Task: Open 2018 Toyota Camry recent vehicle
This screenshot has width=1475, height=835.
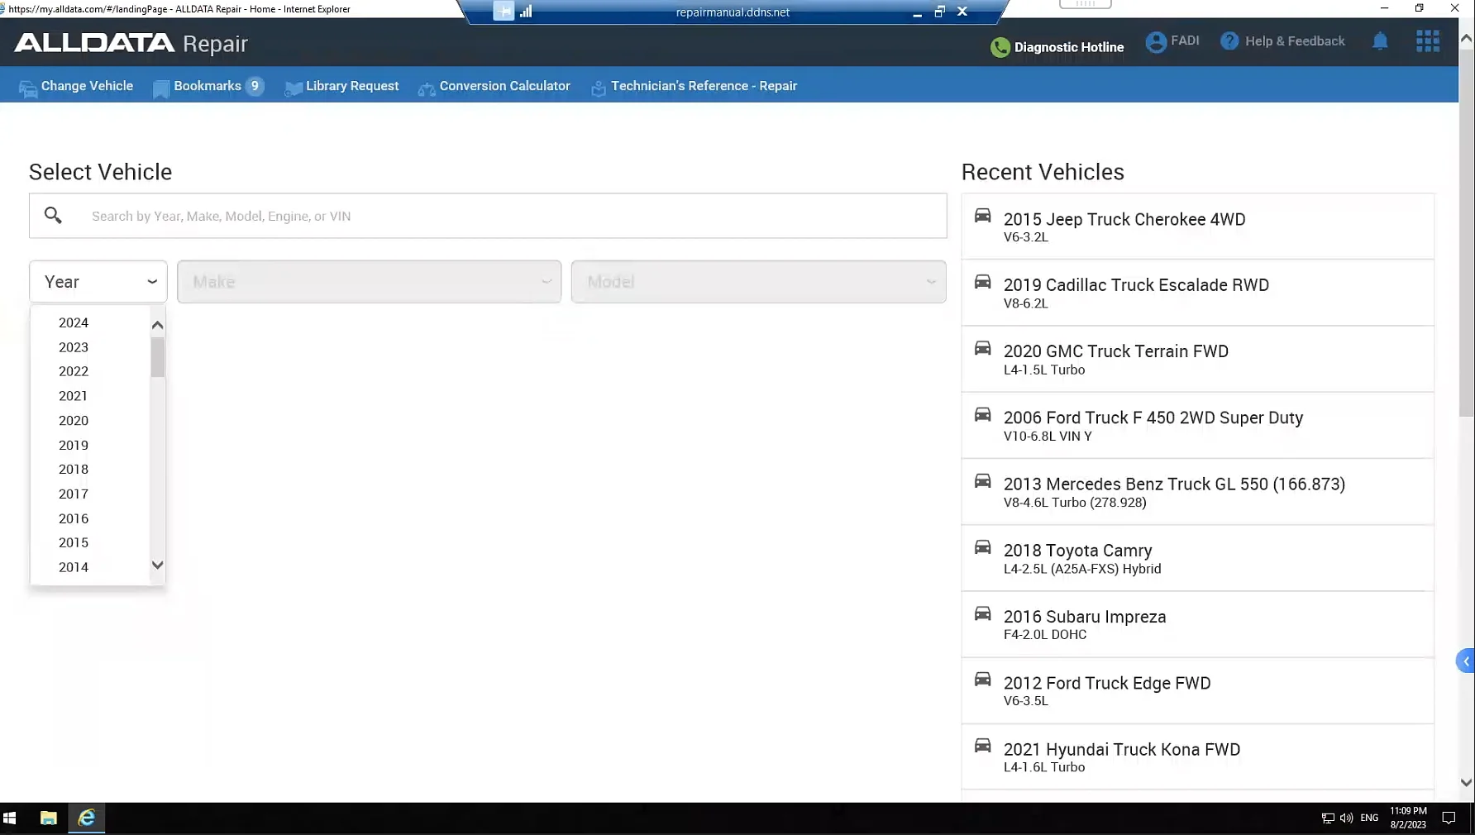Action: point(1197,558)
